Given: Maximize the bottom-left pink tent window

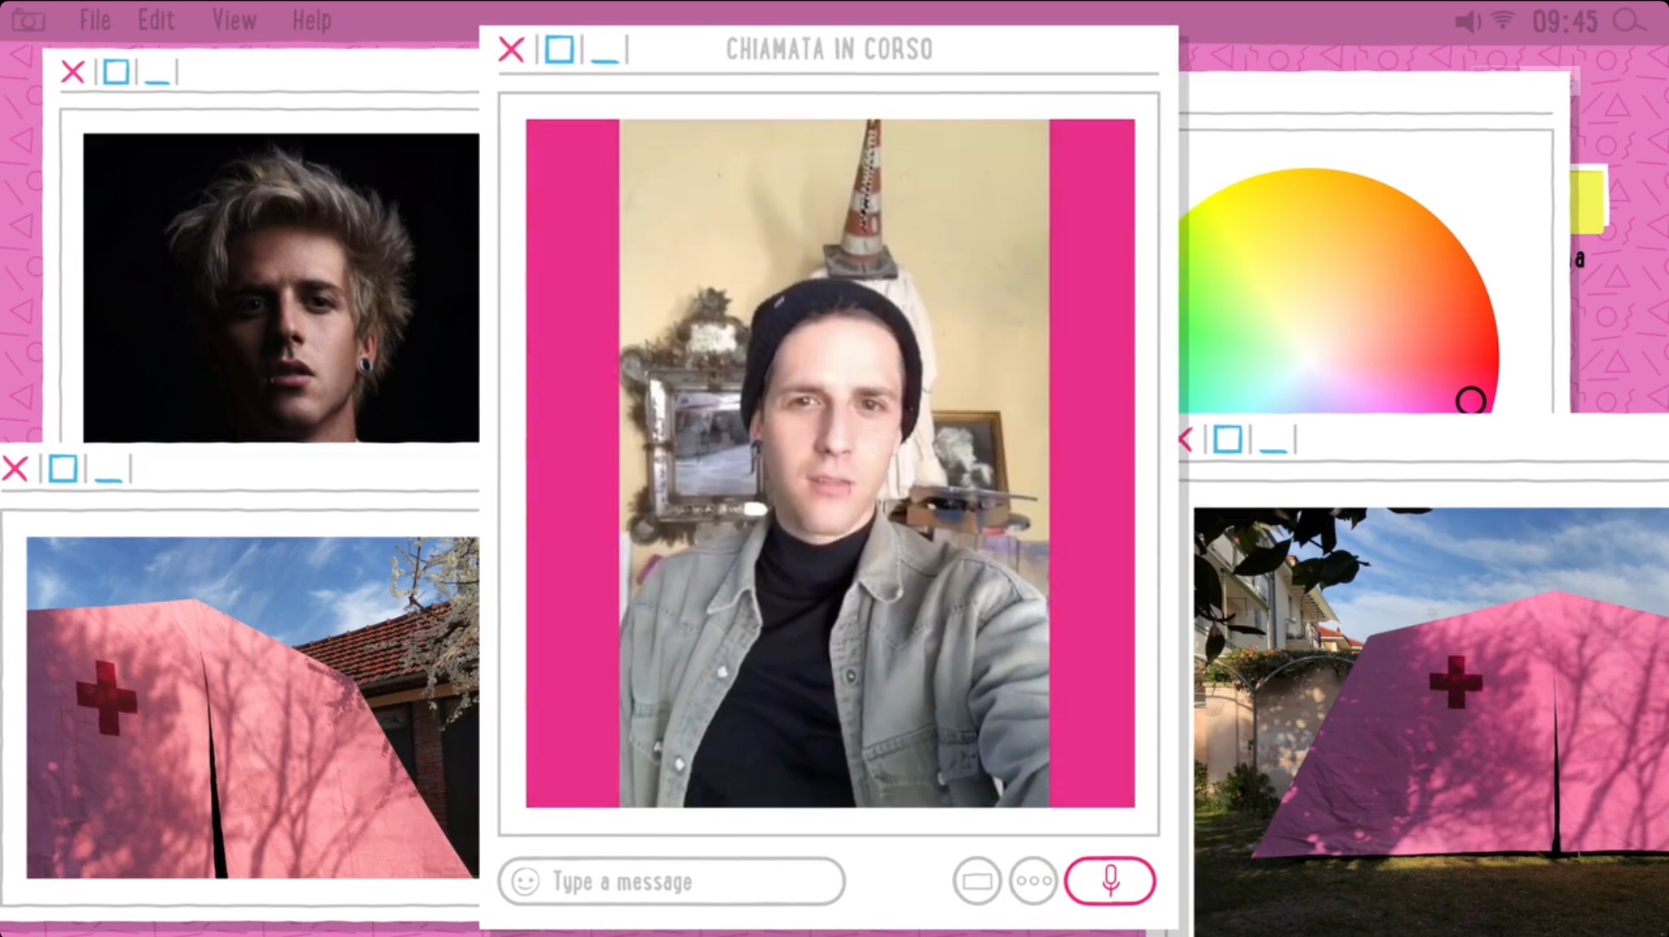Looking at the screenshot, I should tap(62, 469).
